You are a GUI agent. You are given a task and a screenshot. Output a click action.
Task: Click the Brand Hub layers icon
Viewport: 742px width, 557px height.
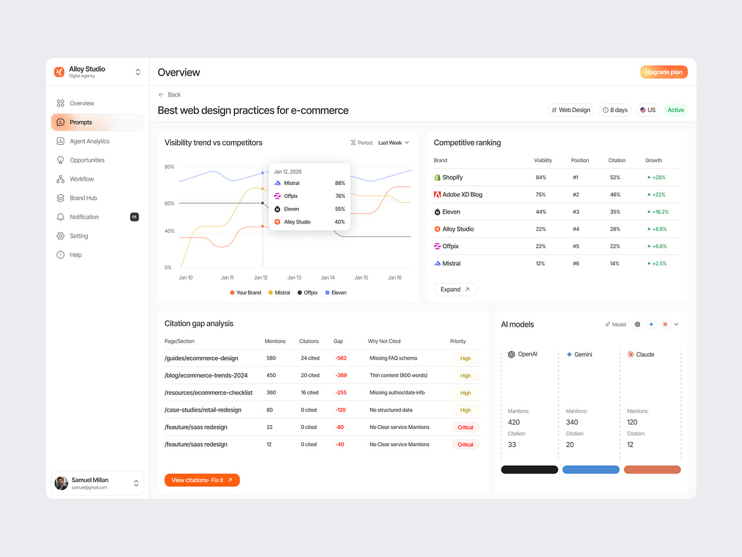pos(60,198)
